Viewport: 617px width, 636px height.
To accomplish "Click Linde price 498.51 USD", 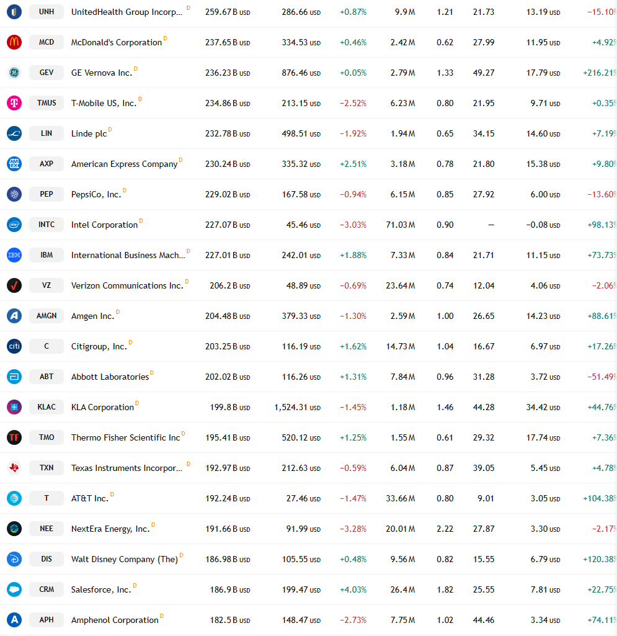I will point(301,134).
